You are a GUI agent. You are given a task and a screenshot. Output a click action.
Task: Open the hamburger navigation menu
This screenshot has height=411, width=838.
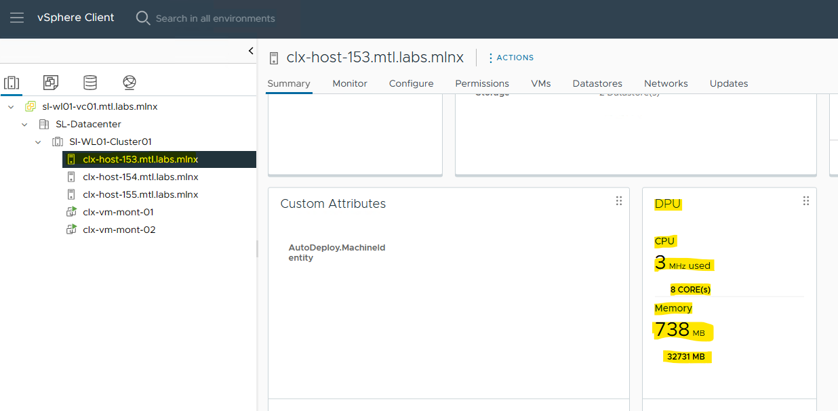(17, 18)
